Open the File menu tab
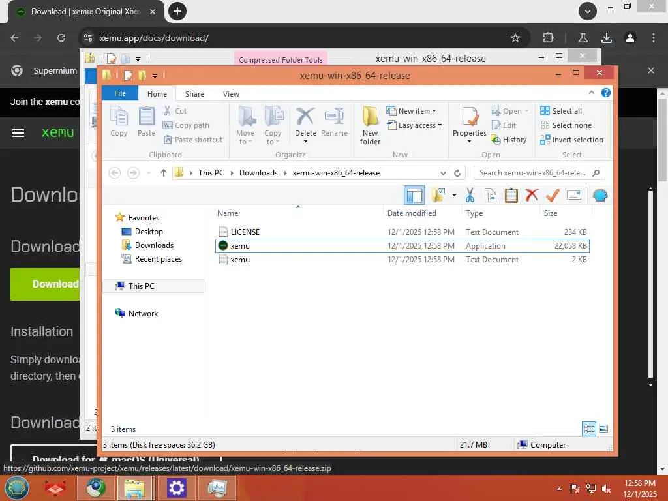The image size is (668, 501). (x=120, y=93)
